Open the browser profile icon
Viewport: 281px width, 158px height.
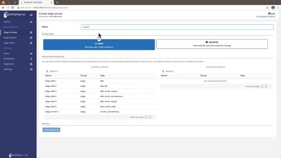pyautogui.click(x=273, y=8)
